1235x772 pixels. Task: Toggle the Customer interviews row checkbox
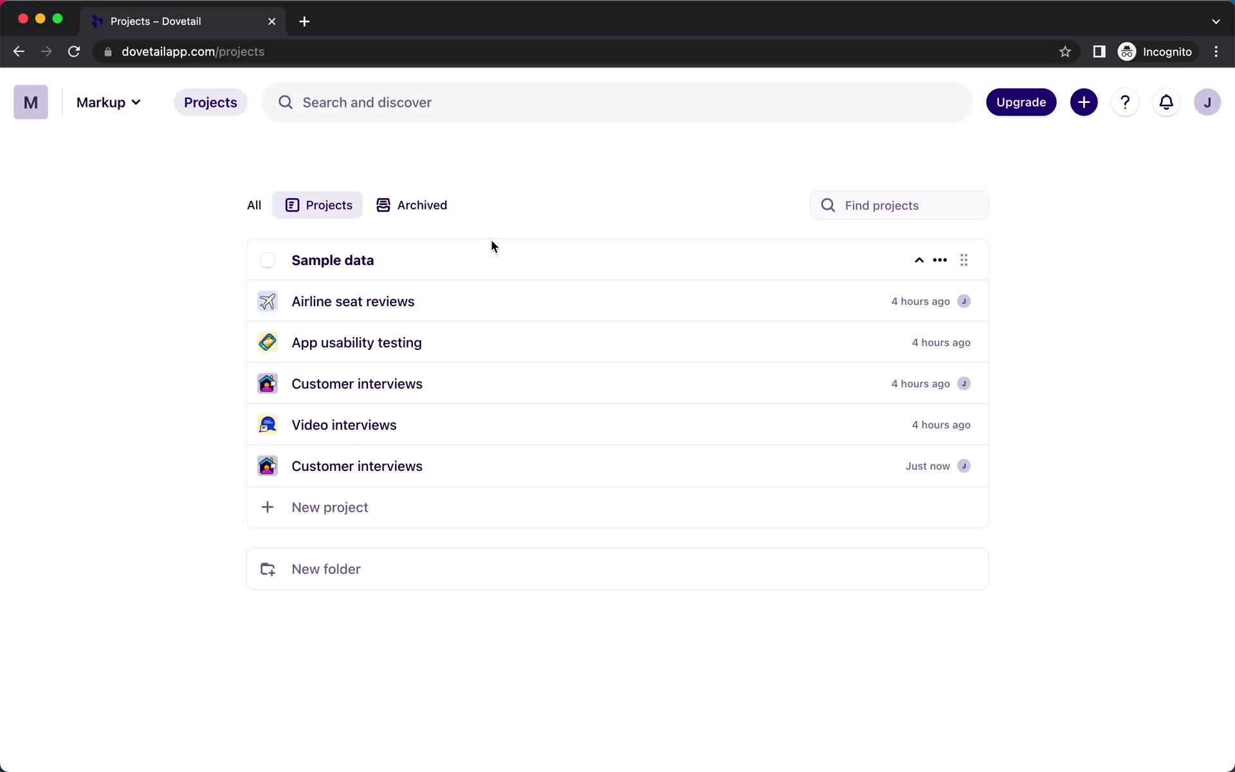[267, 383]
